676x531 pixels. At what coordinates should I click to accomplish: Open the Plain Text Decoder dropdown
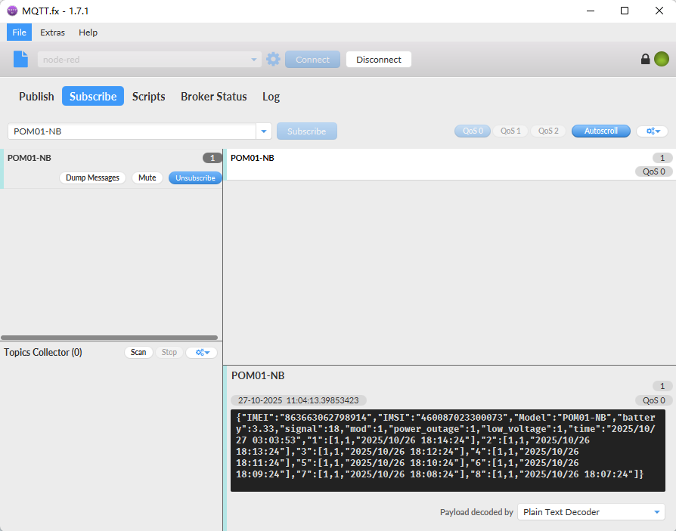591,512
